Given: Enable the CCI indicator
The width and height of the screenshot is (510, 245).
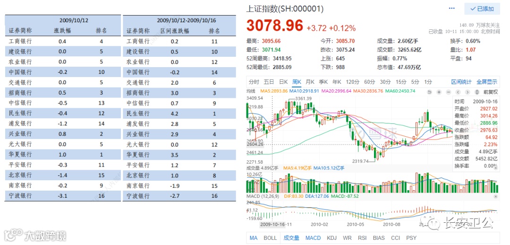Looking at the screenshot, I should 395,238.
